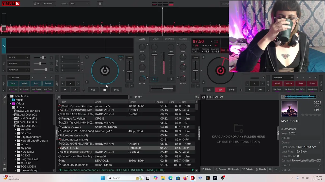
Task: Open the Genre dropdown in info panel
Action: pos(319,143)
